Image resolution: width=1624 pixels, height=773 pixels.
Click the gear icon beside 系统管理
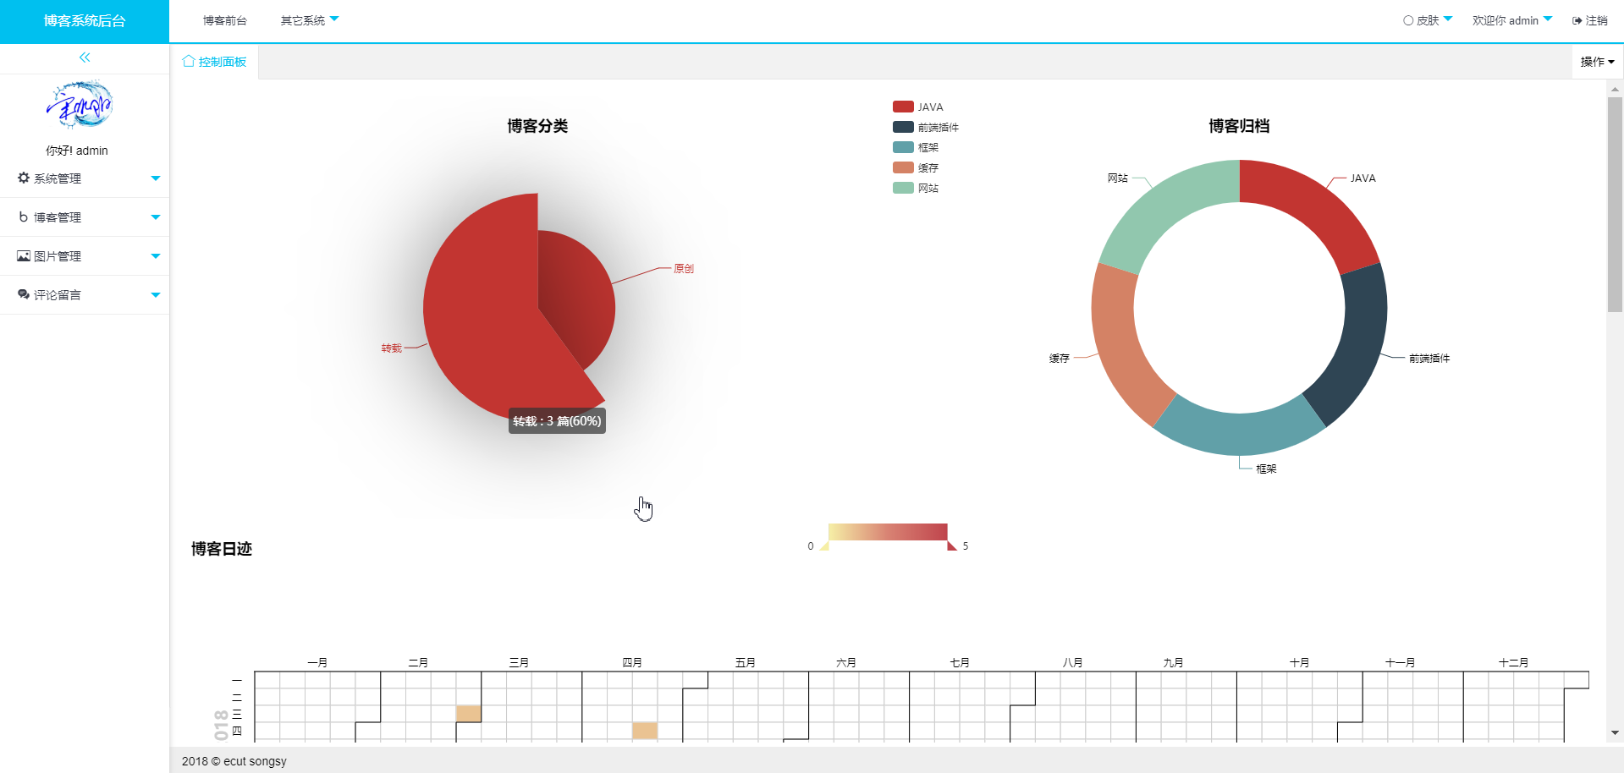pyautogui.click(x=24, y=178)
